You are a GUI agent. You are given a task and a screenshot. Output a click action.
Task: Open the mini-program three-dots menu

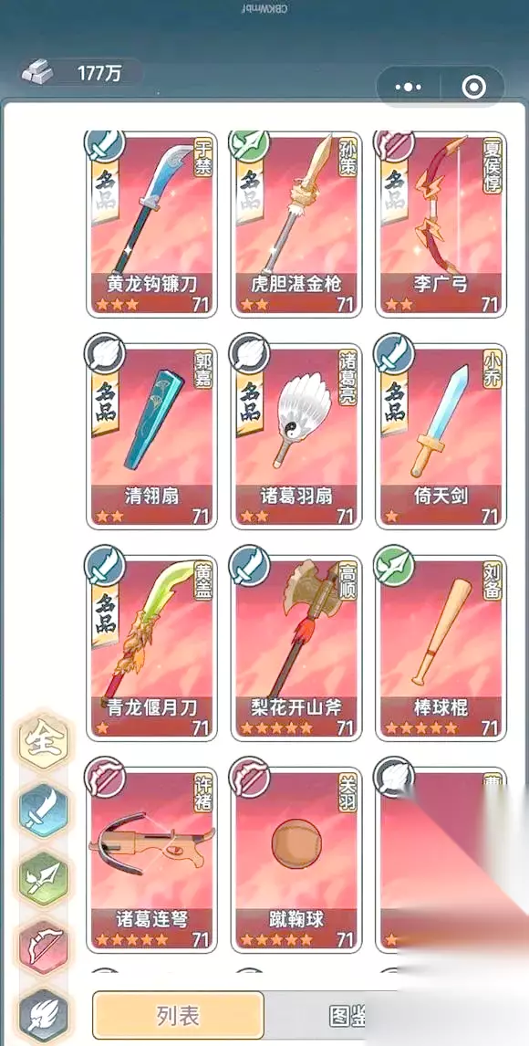coord(408,87)
